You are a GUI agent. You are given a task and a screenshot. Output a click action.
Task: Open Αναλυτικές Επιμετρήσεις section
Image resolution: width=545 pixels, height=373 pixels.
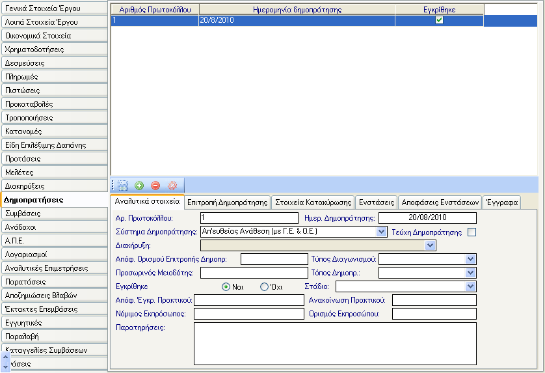point(55,268)
